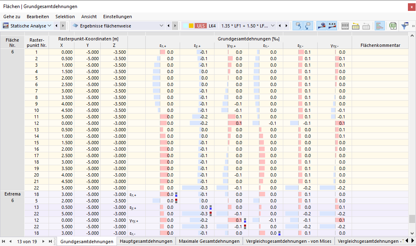Click the grayed-out member table icon
416x246 pixels.
[366, 26]
